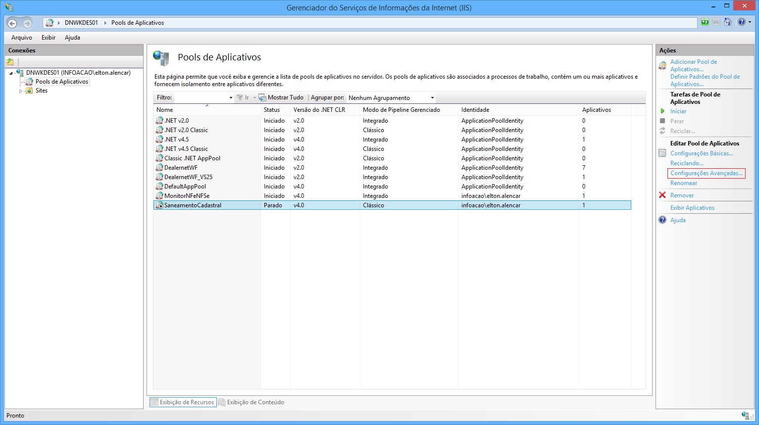Click the IIS application icon in title bar

[x=9, y=7]
